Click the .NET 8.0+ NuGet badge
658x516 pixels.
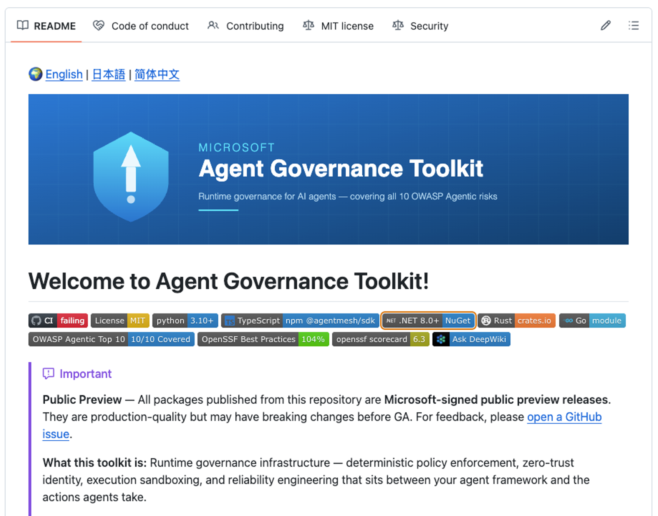(x=429, y=321)
